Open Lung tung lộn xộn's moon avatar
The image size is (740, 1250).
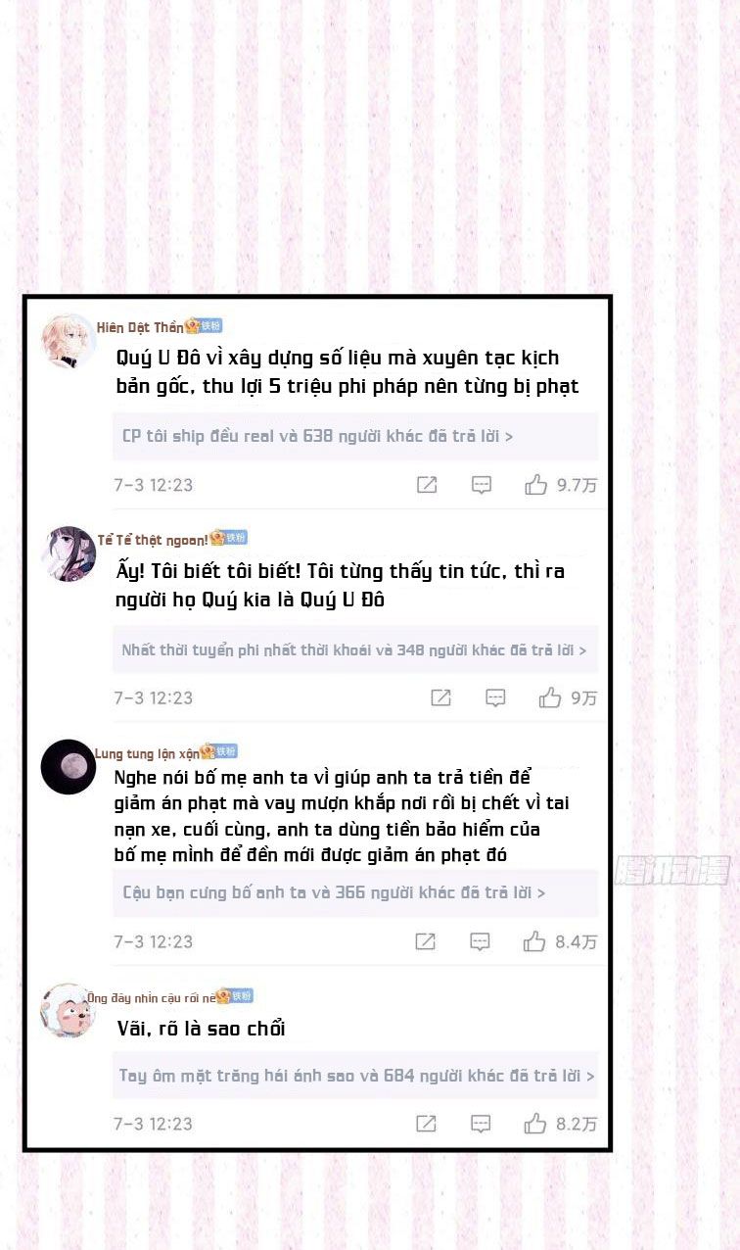(68, 767)
